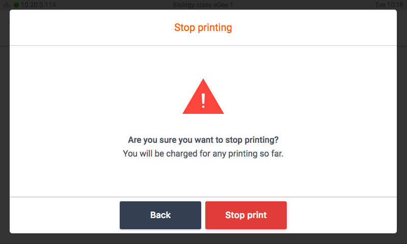The height and width of the screenshot is (244, 407).
Task: Click the Stop print label on red button
Action: pos(246,215)
